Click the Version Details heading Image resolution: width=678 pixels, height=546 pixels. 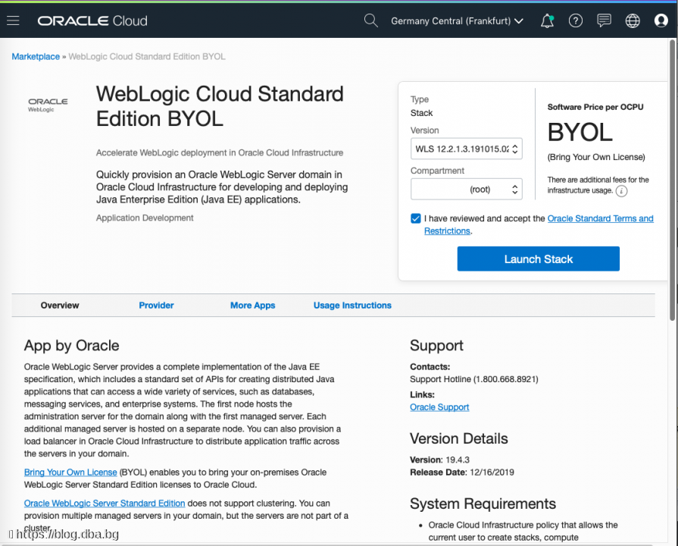(459, 438)
